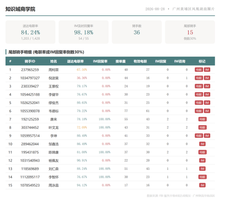The image size is (248, 203).
Task: Click the IM tag in row 1078549523
Action: click(x=202, y=185)
